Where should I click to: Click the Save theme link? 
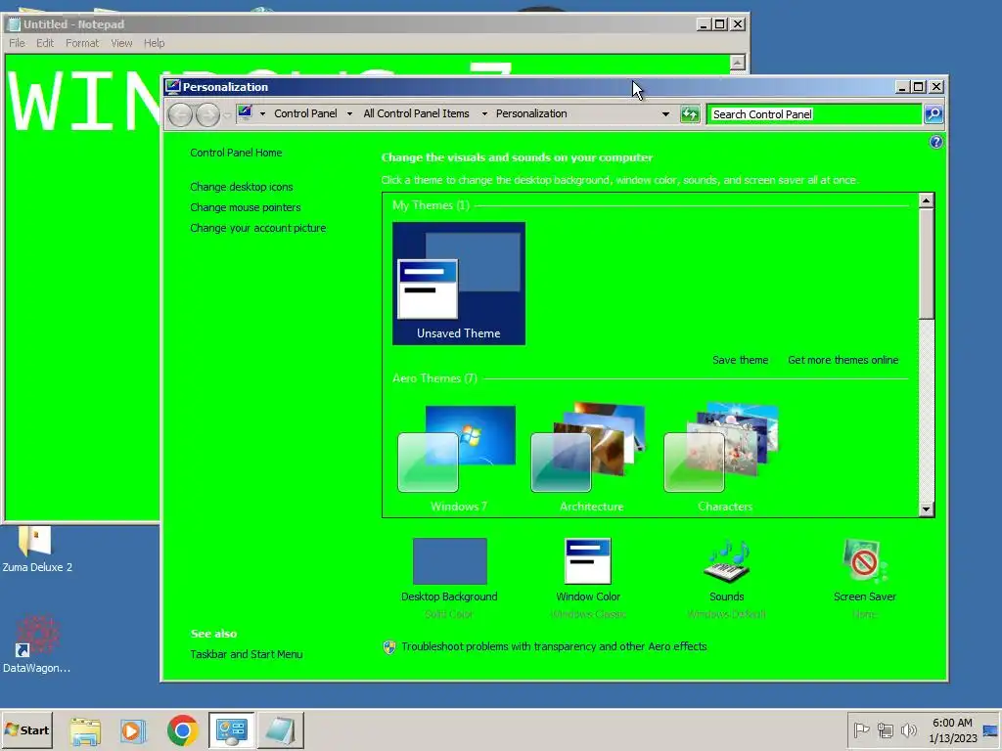click(x=740, y=360)
